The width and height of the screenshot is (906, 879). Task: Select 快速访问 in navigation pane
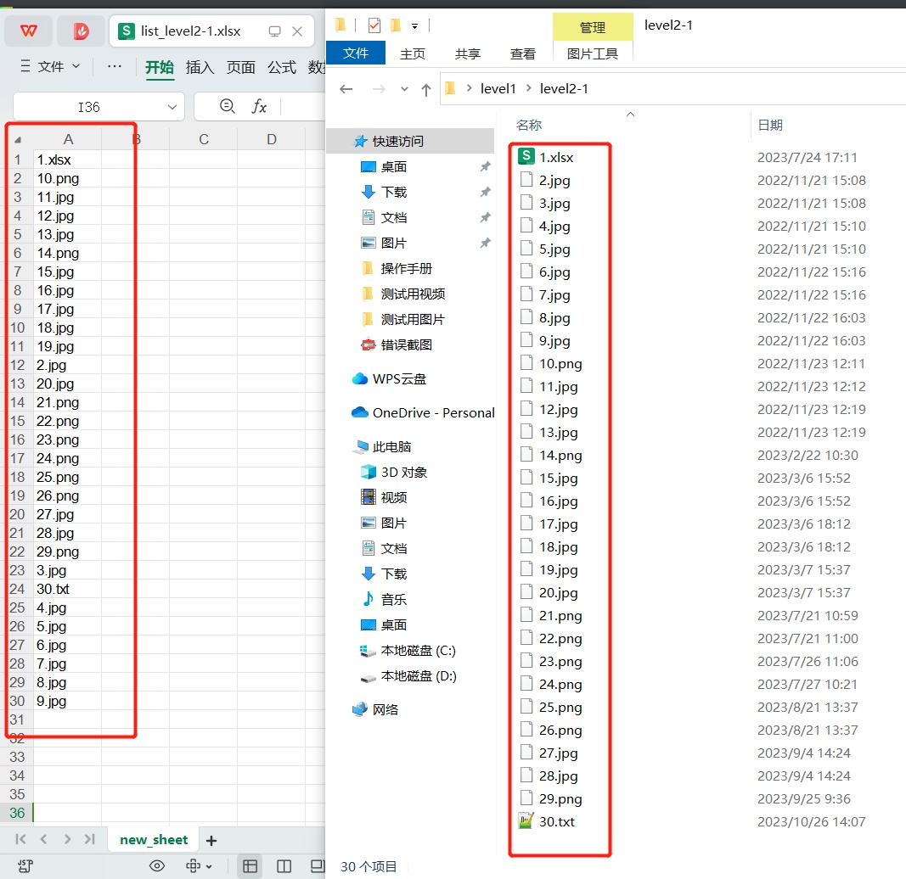411,142
